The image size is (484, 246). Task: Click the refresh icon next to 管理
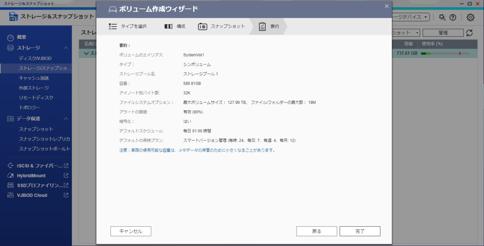click(469, 33)
